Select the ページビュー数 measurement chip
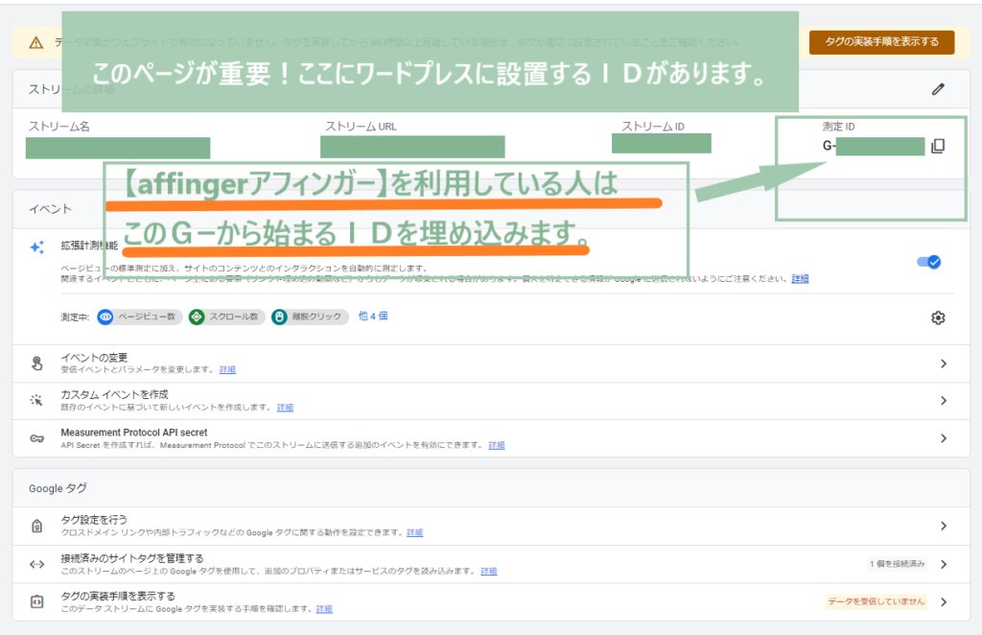982x635 pixels. coord(140,317)
